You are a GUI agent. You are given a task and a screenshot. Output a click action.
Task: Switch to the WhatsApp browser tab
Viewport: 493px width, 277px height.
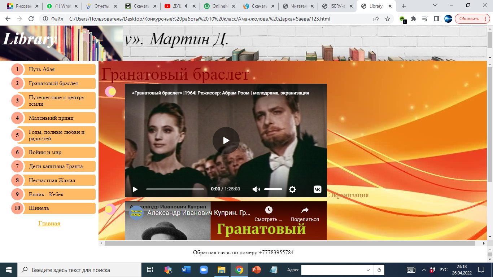pos(62,6)
